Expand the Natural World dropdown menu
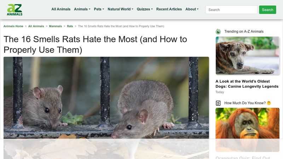283x159 pixels. point(120,9)
